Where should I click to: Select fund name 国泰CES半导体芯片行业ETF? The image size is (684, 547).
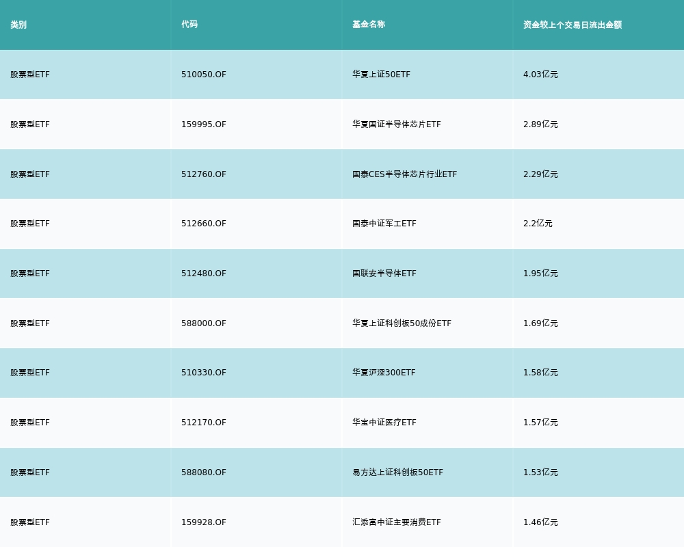click(x=405, y=174)
